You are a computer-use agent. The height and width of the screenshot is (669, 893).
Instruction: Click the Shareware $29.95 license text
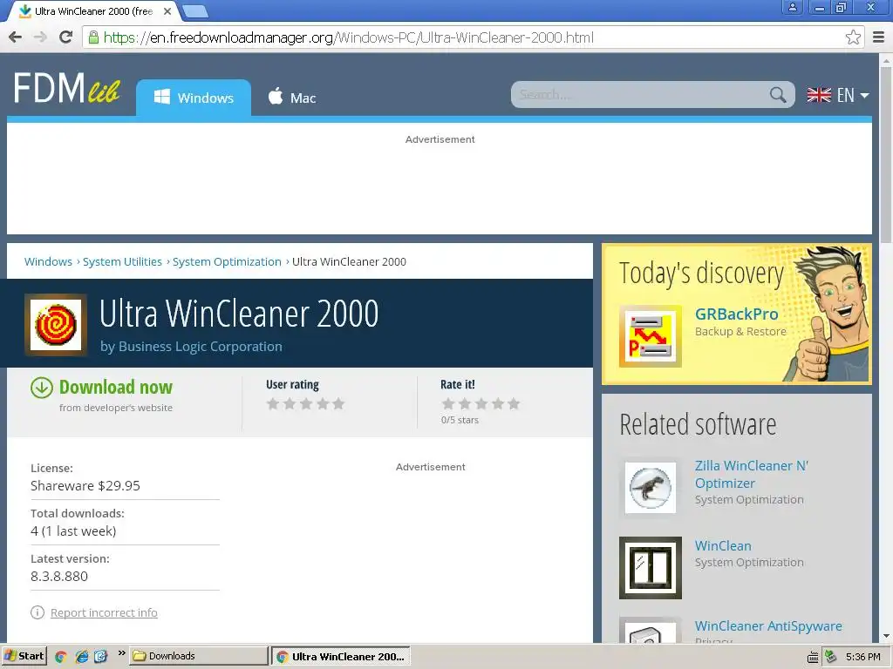[x=85, y=486]
